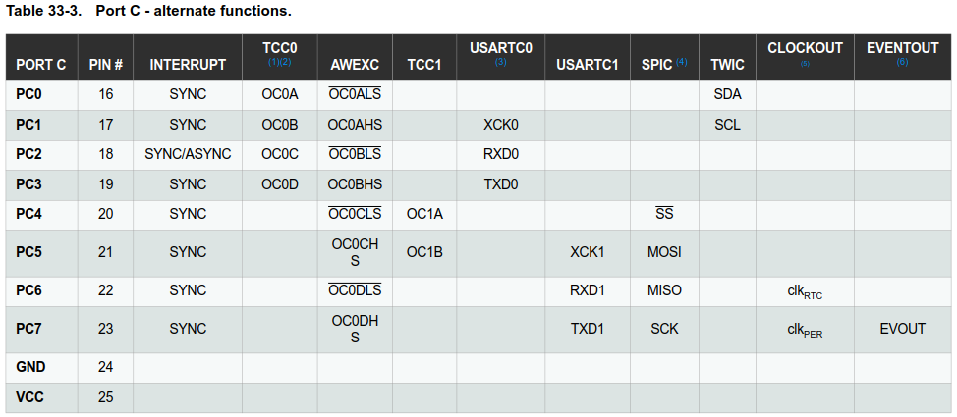The width and height of the screenshot is (957, 417).
Task: Select the clkPER cell for PC7
Action: click(805, 330)
